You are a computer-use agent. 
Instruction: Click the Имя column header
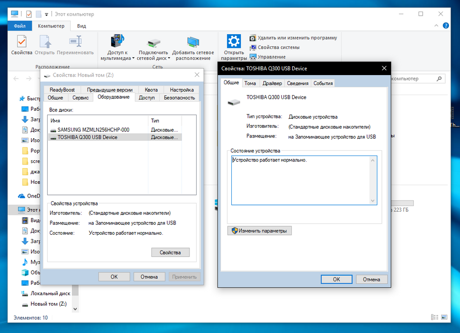pyautogui.click(x=98, y=120)
